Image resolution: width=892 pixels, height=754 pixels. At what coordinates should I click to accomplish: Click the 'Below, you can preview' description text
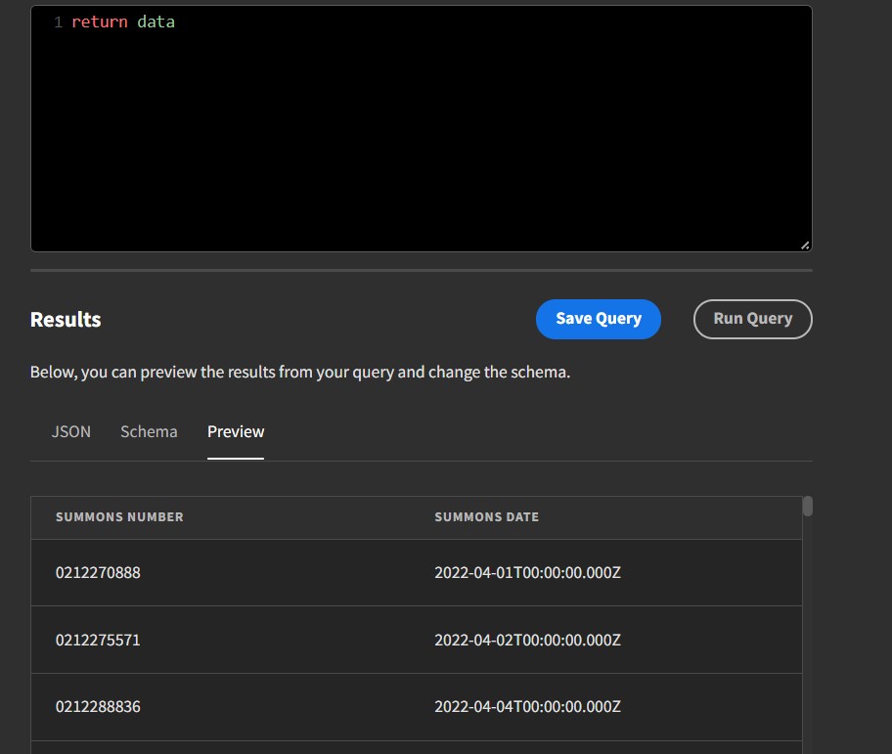tap(300, 372)
